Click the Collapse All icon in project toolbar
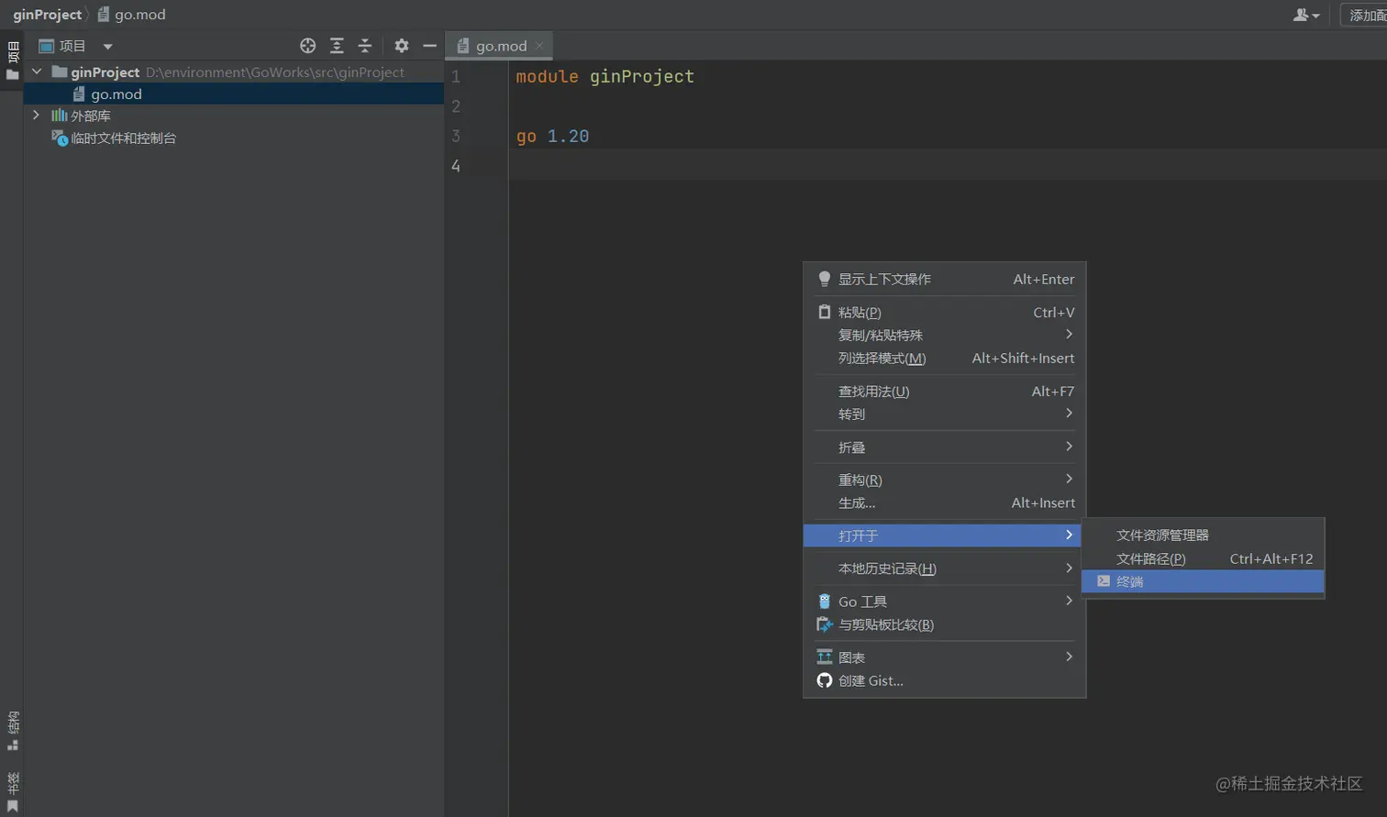The width and height of the screenshot is (1387, 817). 365,46
